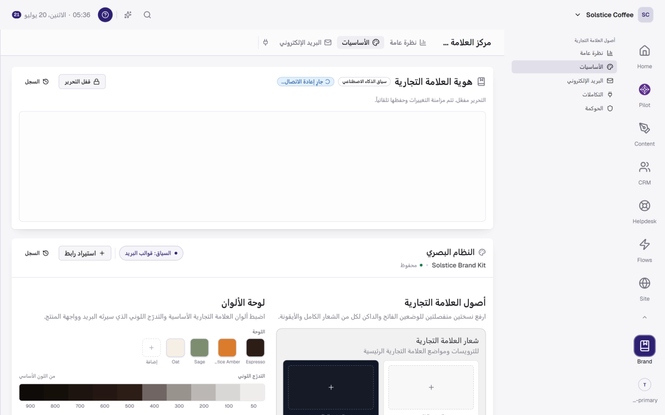Open the Brand module
The height and width of the screenshot is (415, 665).
point(644,350)
